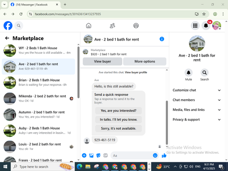Open the Facebook logo home link
This screenshot has height=171, width=228.
coord(8,26)
